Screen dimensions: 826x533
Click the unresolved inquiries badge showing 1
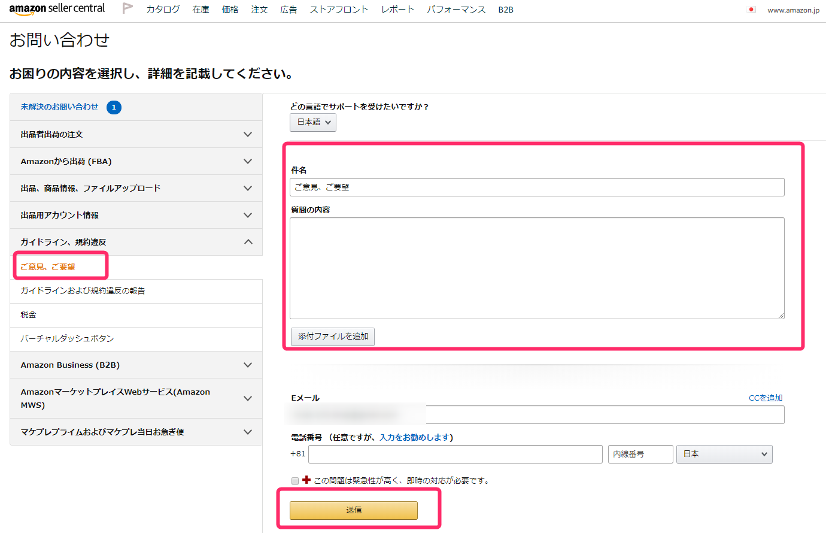tap(114, 107)
